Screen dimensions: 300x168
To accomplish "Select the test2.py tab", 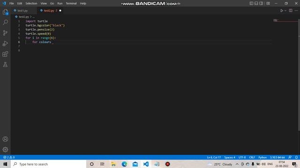I will pos(49,11).
